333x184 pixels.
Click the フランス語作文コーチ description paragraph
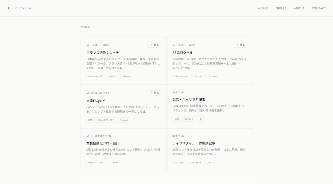click(x=123, y=63)
